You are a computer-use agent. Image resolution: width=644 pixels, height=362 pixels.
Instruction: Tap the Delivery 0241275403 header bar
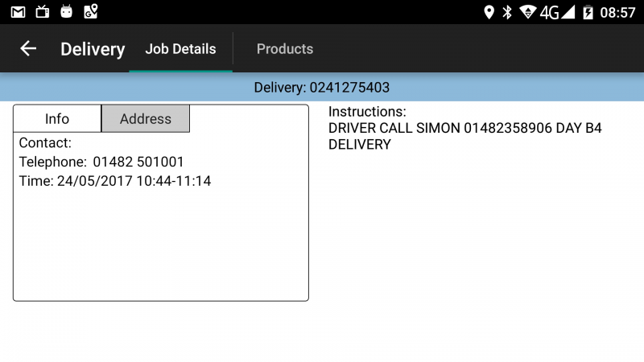pos(322,87)
